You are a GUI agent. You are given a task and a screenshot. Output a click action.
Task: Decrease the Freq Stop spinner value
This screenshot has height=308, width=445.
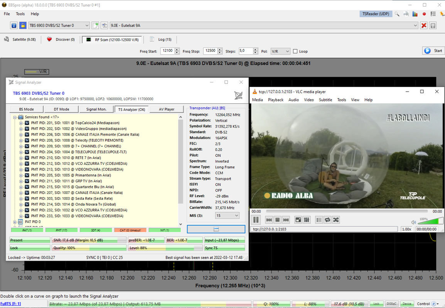coord(220,53)
